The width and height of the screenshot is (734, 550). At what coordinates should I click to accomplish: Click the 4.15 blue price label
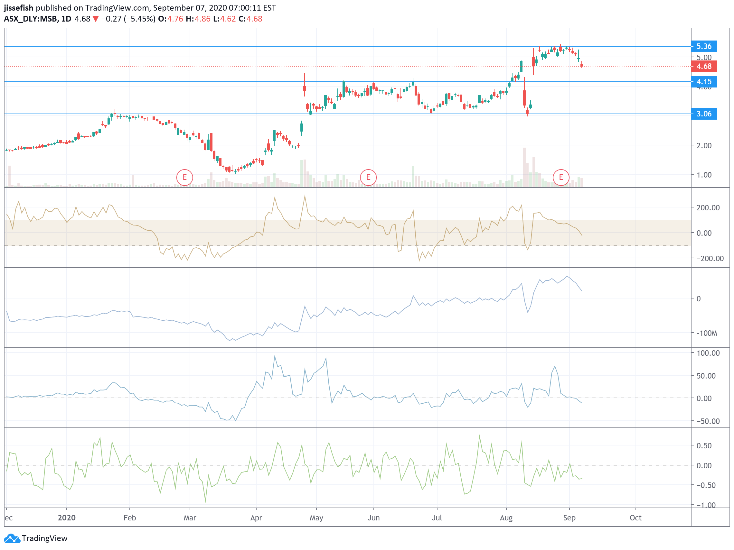[704, 82]
